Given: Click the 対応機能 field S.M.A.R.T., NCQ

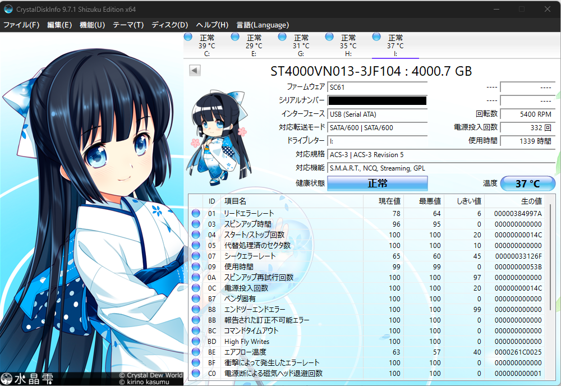Looking at the screenshot, I should [441, 168].
